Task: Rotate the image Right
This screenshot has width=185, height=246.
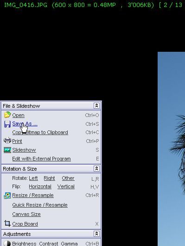Action: 49,178
